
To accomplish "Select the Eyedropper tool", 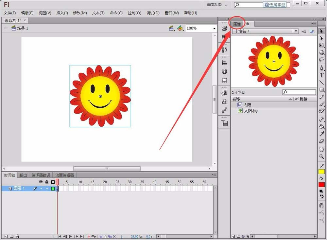I will coord(321,134).
